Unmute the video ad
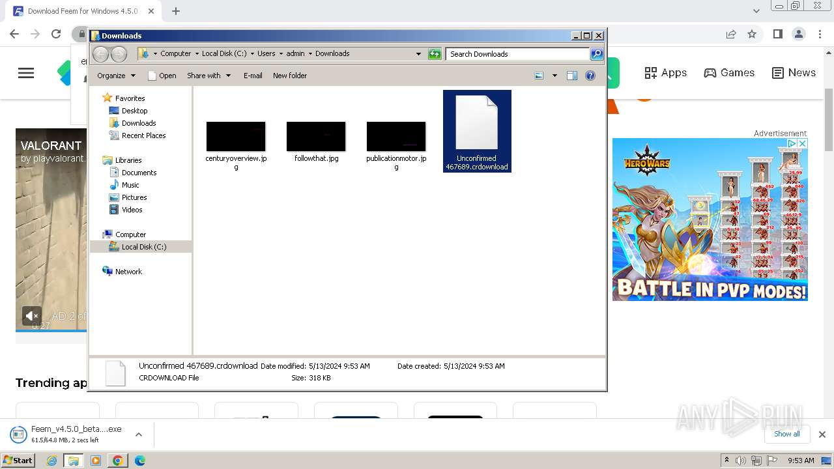 pos(31,316)
